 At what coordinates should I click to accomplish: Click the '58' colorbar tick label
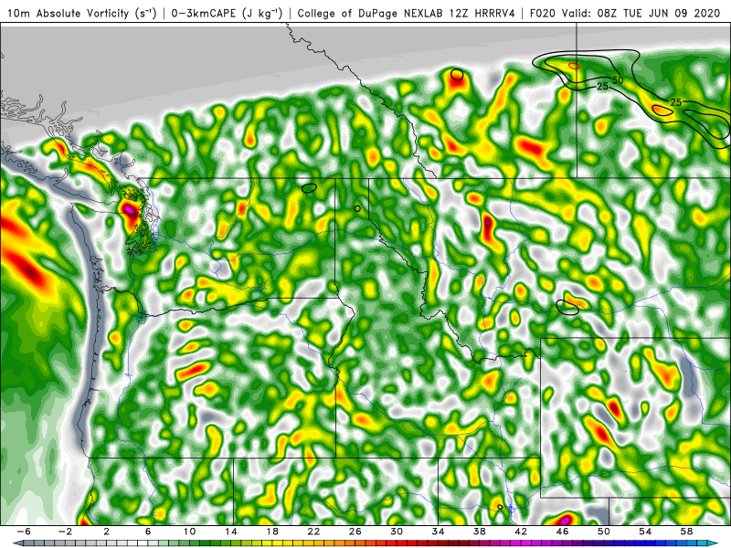[687, 532]
